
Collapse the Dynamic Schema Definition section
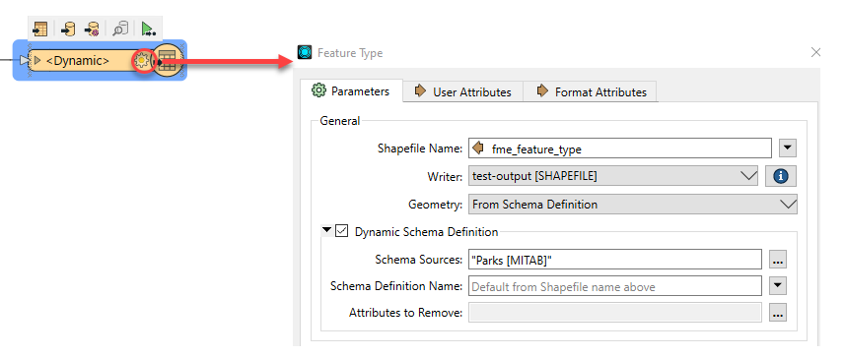click(326, 231)
